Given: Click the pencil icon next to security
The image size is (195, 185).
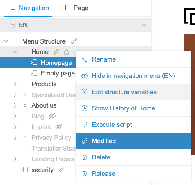Looking at the screenshot, I should [x=62, y=170].
